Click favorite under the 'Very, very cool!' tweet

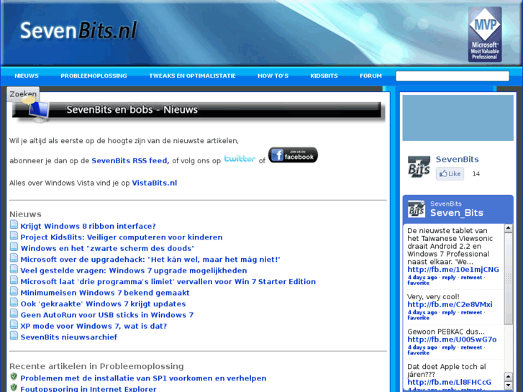(418, 318)
